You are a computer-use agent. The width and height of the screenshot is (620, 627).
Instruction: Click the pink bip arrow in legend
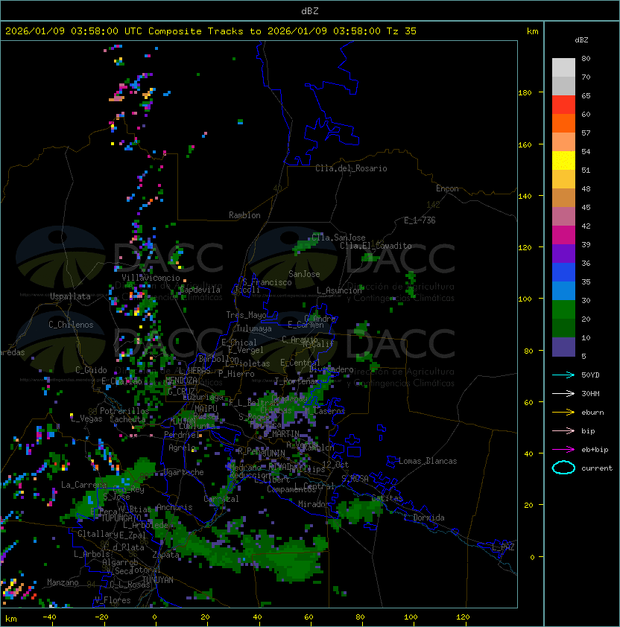point(563,430)
